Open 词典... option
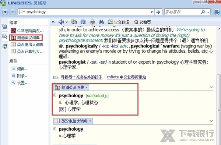 pos(20,69)
